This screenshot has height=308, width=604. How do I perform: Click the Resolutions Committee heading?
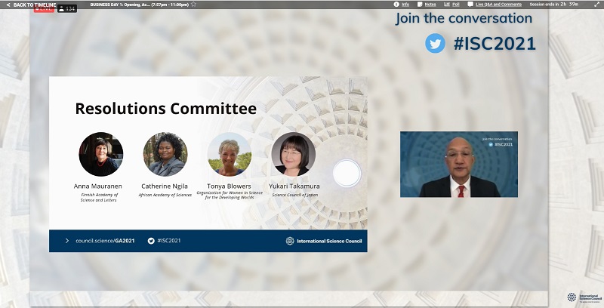point(166,109)
